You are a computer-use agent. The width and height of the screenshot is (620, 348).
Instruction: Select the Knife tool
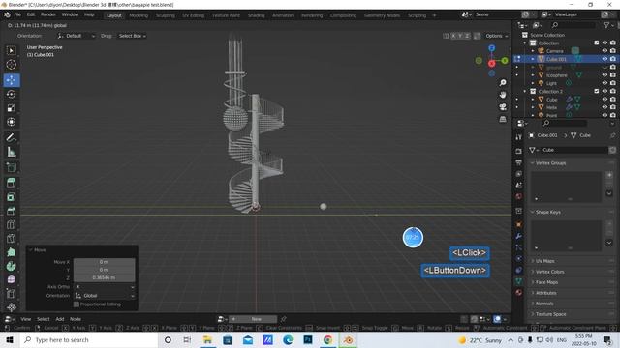[x=12, y=239]
